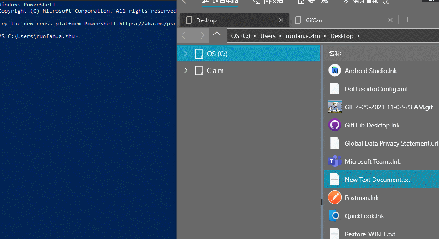Image resolution: width=439 pixels, height=239 pixels.
Task: Click the page icon on GifCam tab
Action: click(298, 20)
